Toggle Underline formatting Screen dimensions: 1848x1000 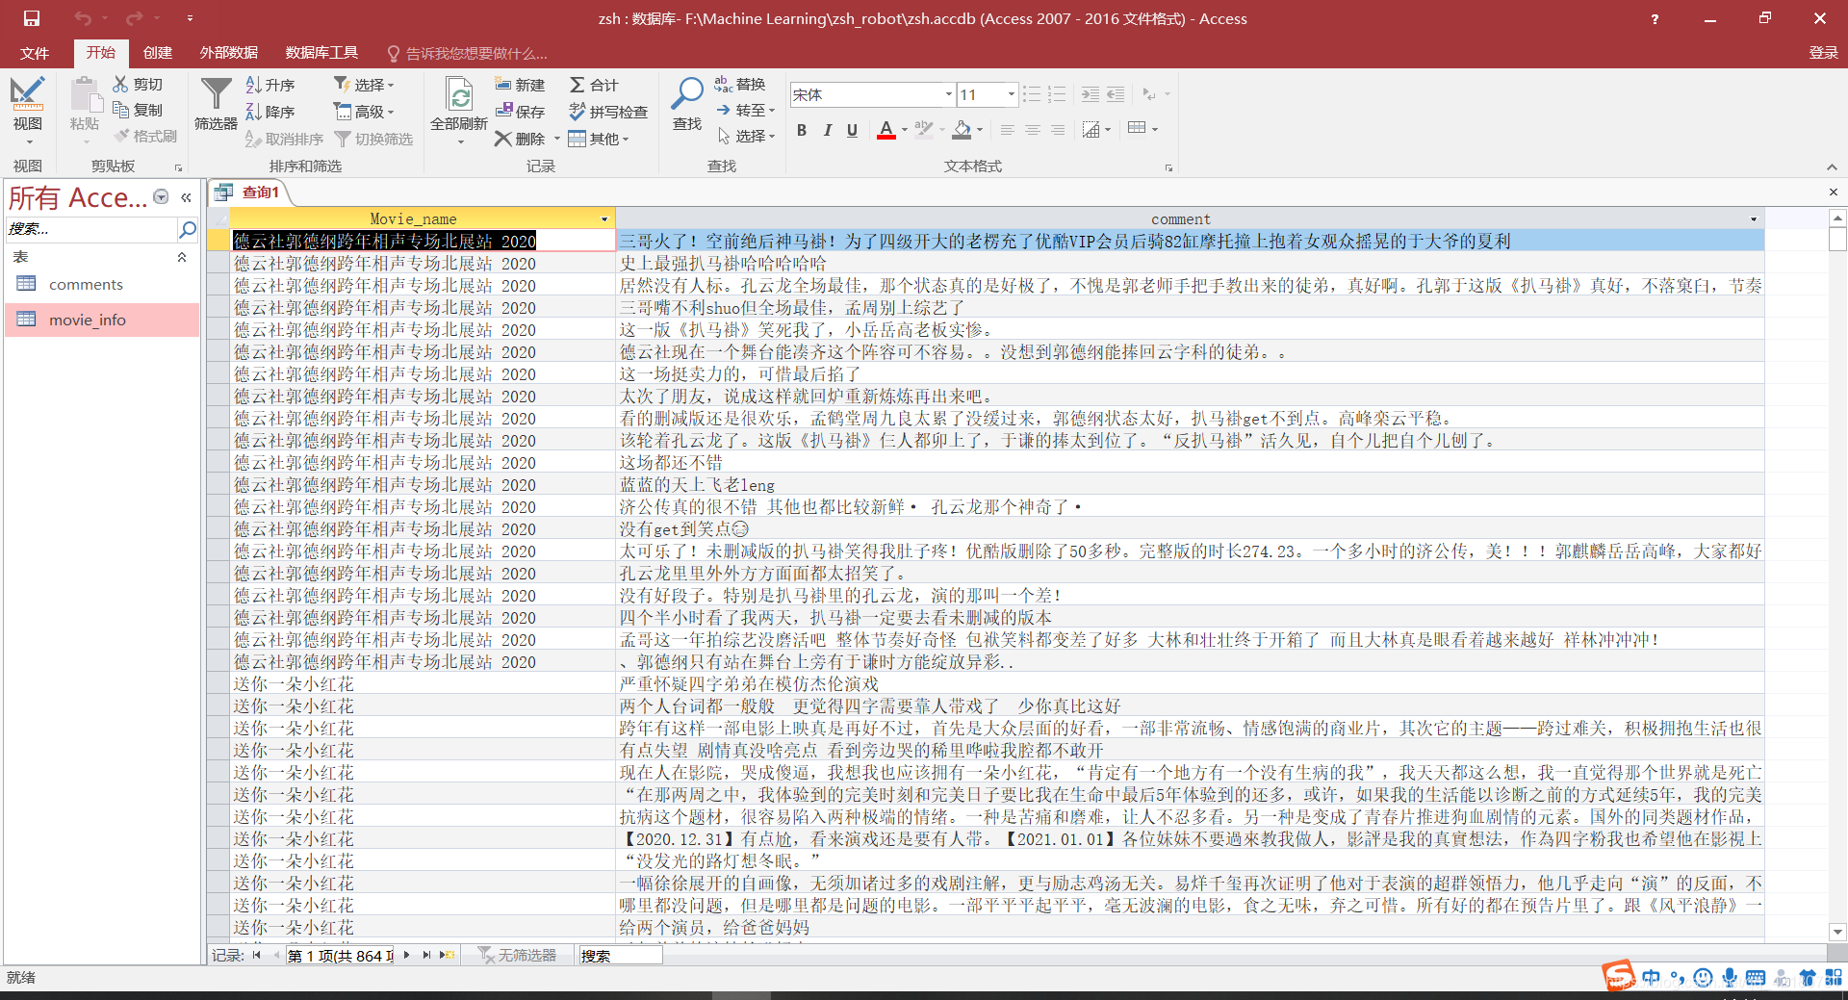[852, 130]
